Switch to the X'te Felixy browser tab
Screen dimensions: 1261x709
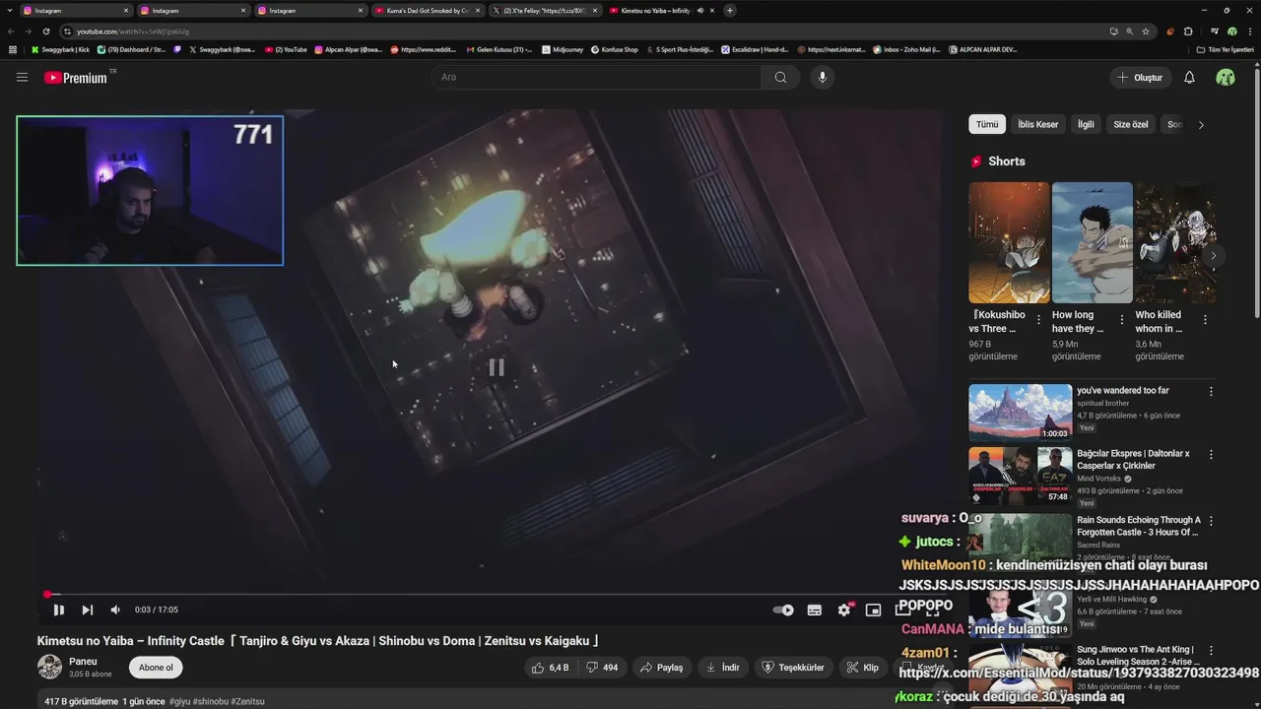544,11
